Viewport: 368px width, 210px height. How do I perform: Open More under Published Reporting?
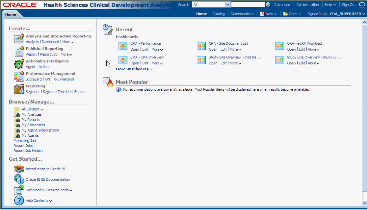(66, 54)
